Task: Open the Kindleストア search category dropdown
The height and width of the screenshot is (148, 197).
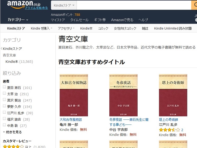Action: tap(64, 5)
